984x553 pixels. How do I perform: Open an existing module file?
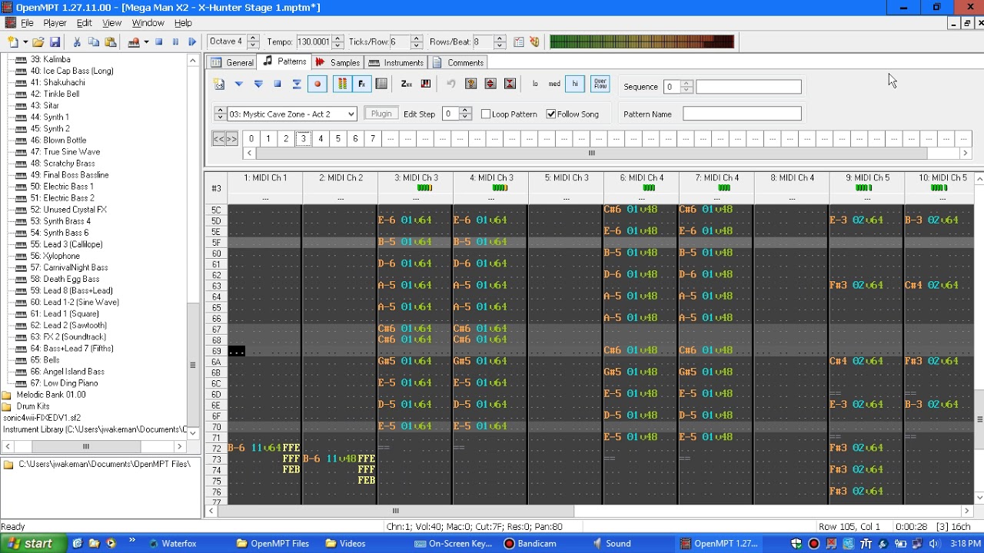click(38, 42)
